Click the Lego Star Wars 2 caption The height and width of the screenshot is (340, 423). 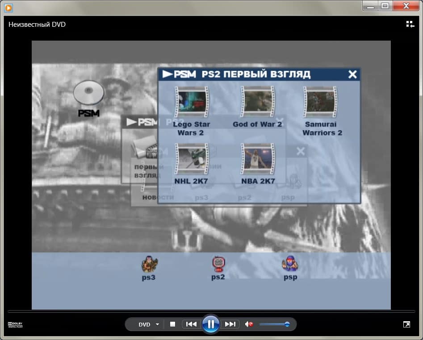191,129
